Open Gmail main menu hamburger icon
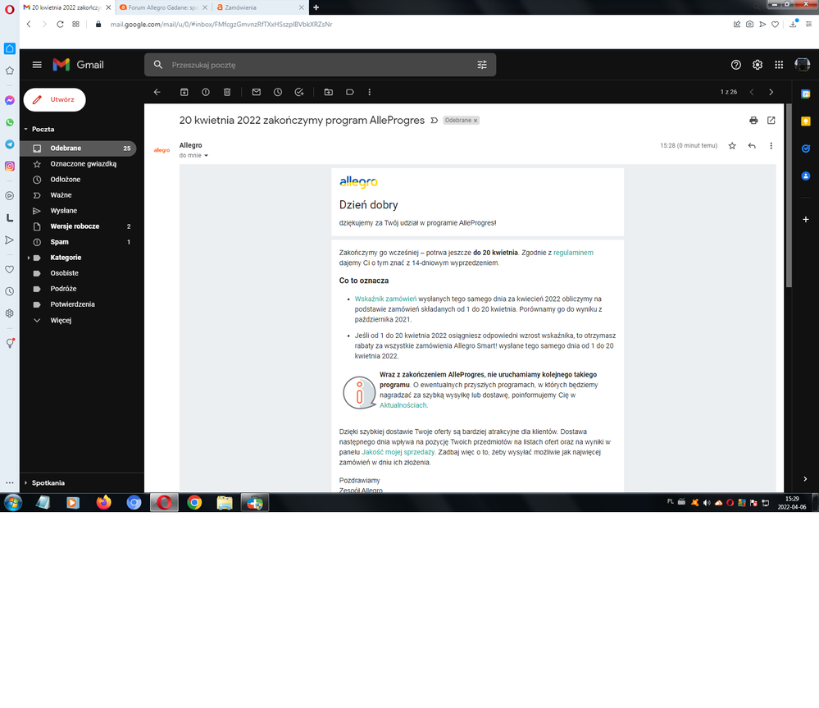Image resolution: width=819 pixels, height=708 pixels. pyautogui.click(x=37, y=65)
